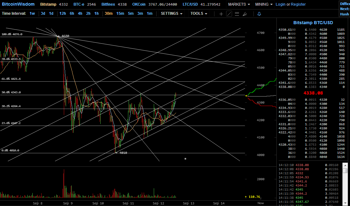The width and height of the screenshot is (350, 206).
Task: Click the Difficulty panel header
Action: 345,3
